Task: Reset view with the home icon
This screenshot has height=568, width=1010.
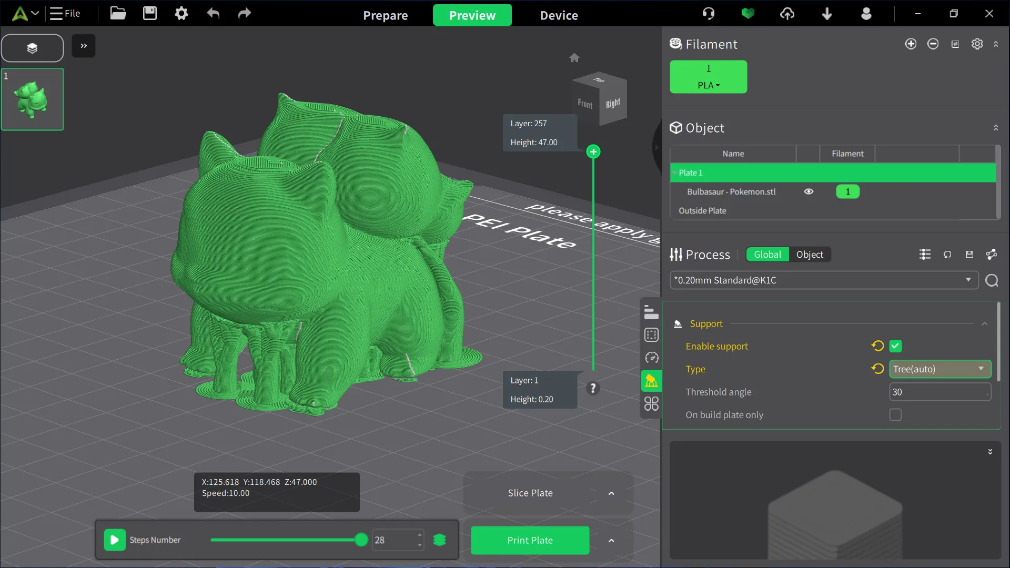Action: click(x=574, y=58)
